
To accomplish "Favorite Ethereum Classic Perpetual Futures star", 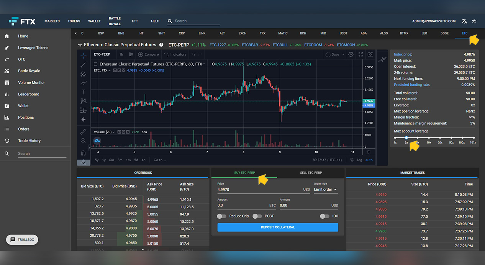I will pyautogui.click(x=80, y=45).
